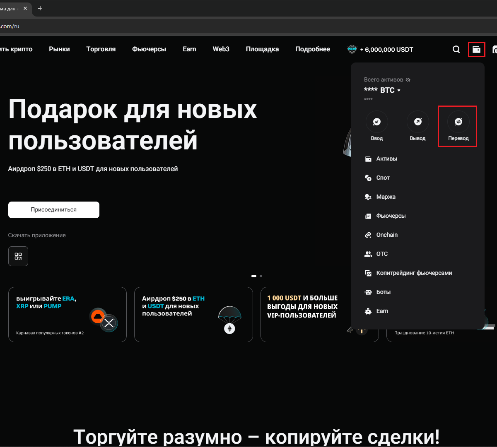
Task: Open Earn in top navigation
Action: click(x=189, y=49)
